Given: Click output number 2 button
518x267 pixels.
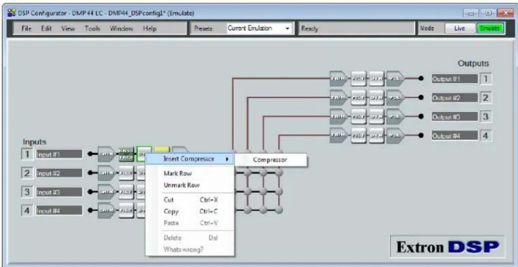Looking at the screenshot, I should pos(486,97).
